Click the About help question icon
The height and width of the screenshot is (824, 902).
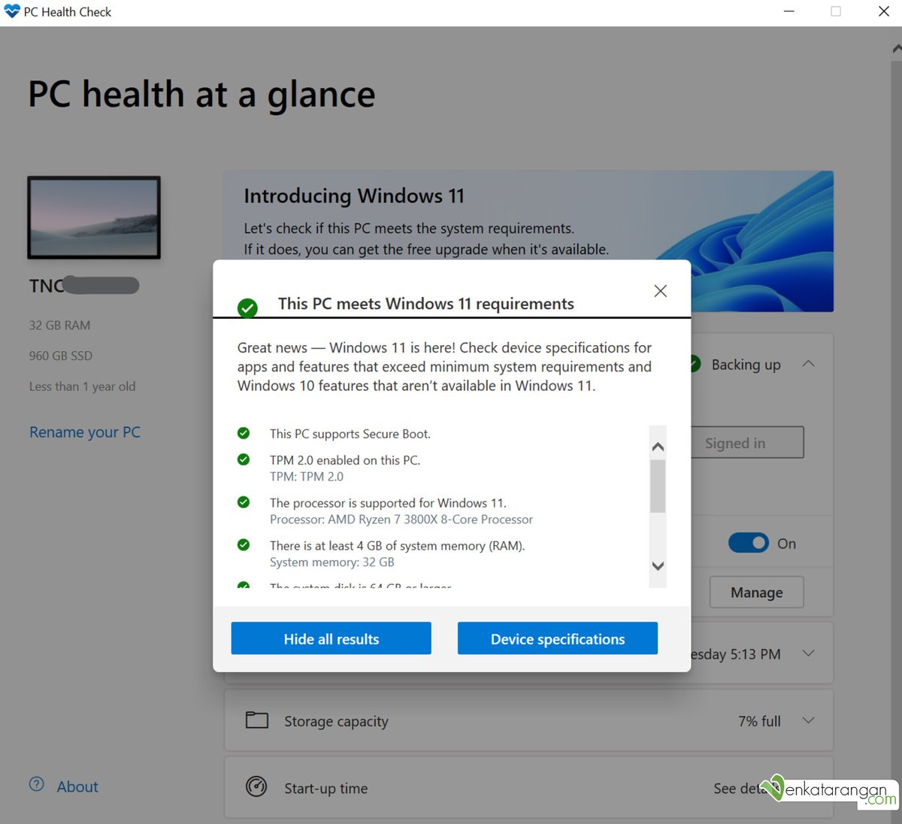[37, 783]
